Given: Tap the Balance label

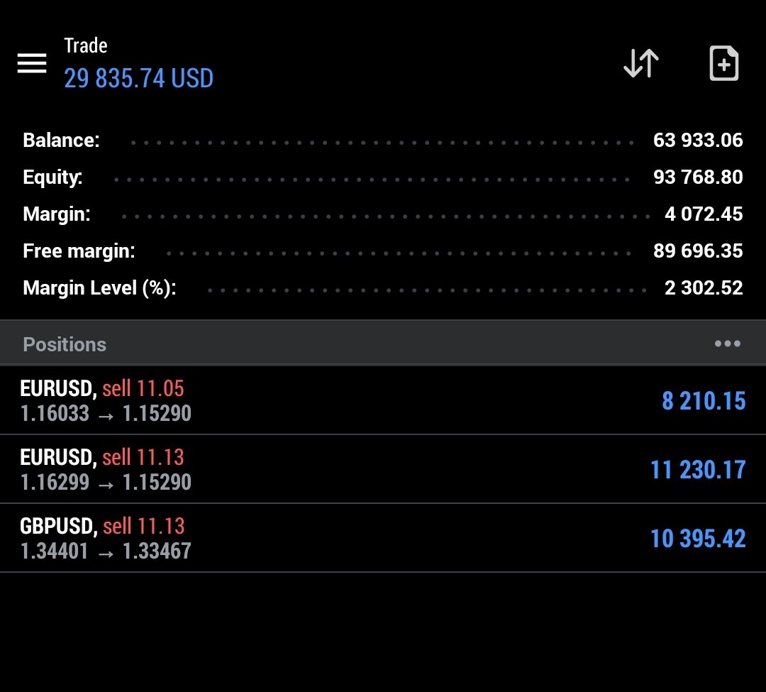Looking at the screenshot, I should 61,141.
